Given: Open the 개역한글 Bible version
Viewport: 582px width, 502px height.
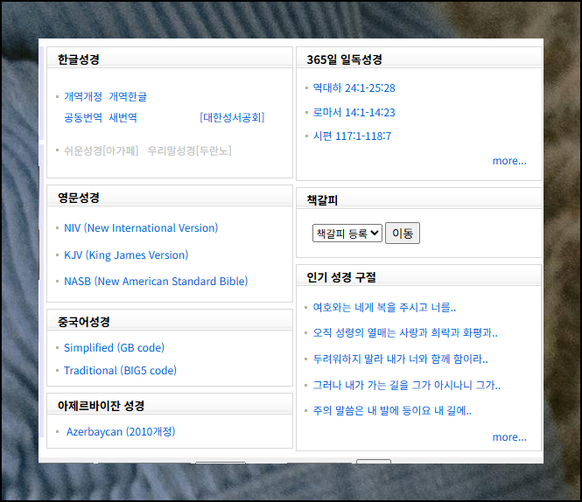Looking at the screenshot, I should click(x=128, y=96).
